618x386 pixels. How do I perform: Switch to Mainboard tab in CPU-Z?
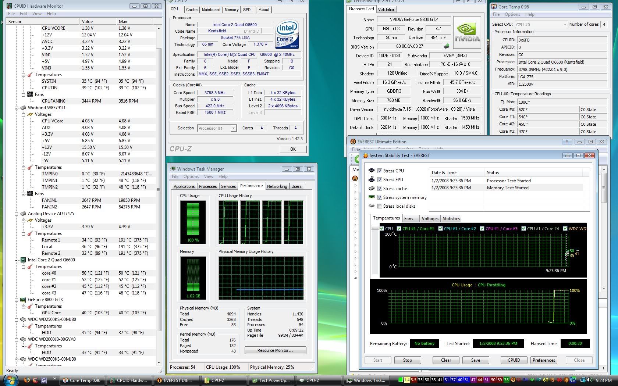211,10
